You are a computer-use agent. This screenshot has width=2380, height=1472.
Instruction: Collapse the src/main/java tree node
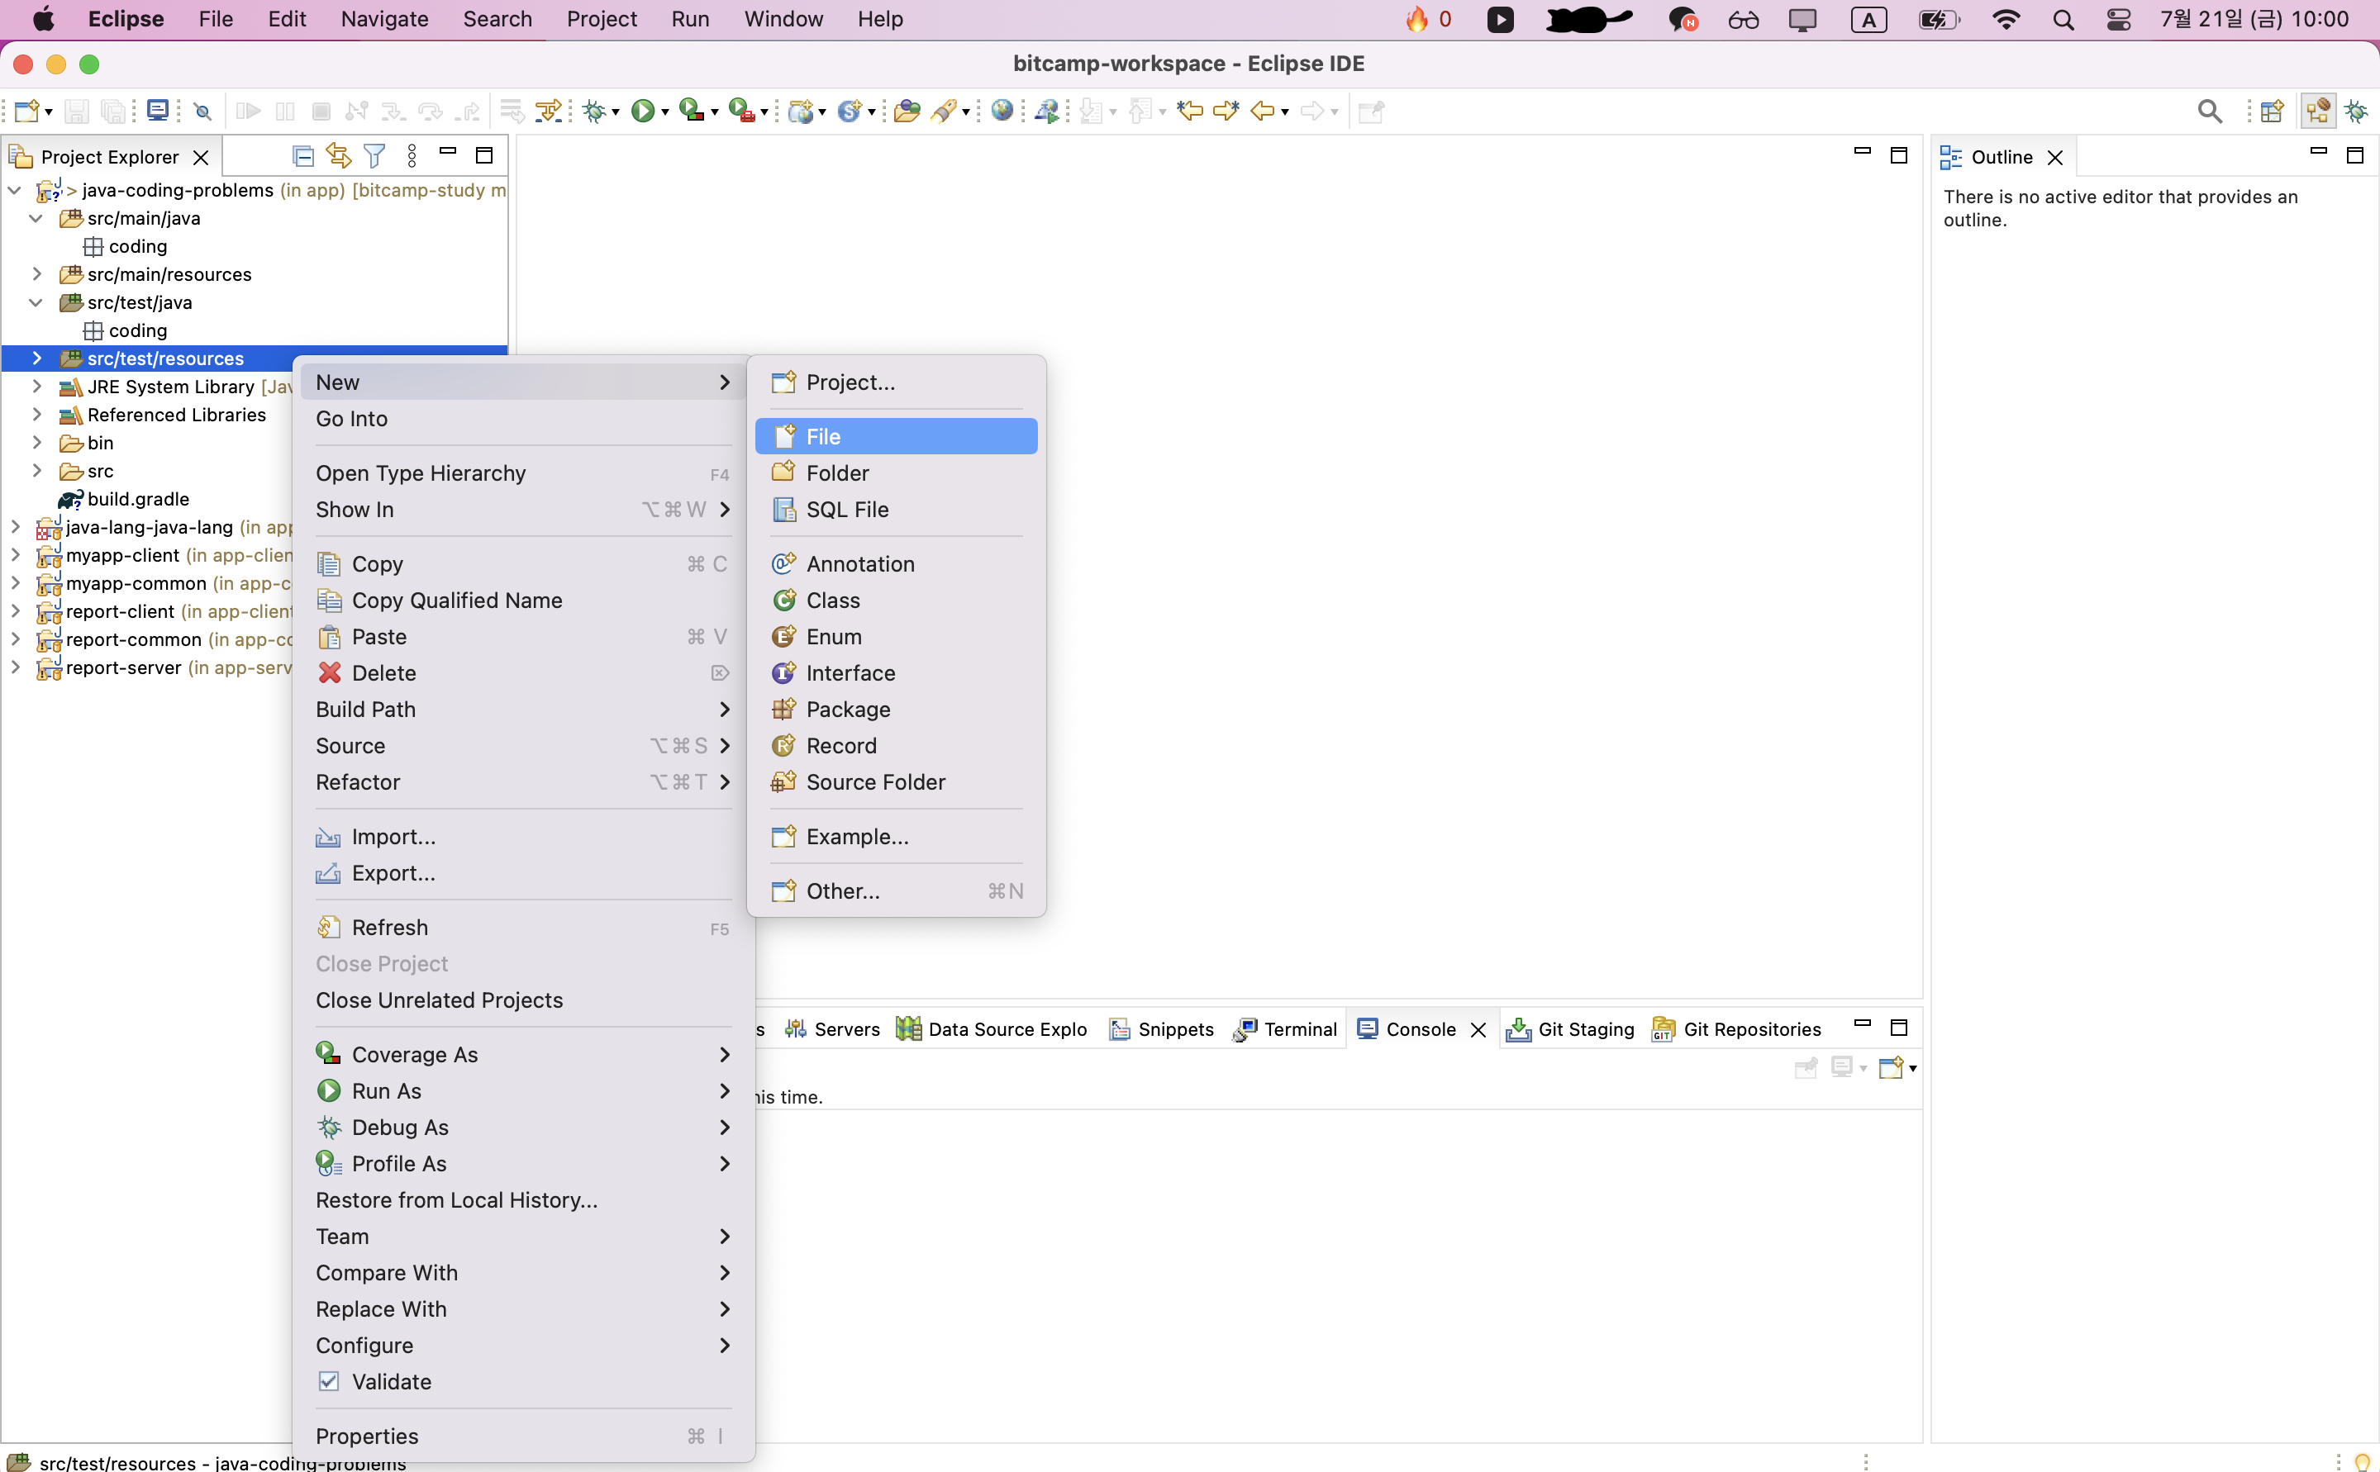[36, 219]
